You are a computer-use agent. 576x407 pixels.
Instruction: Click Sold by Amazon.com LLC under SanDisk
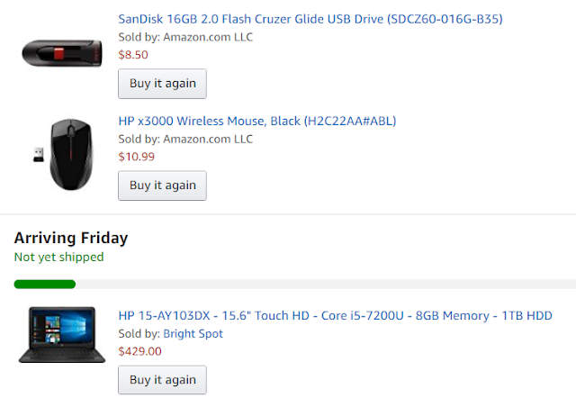(x=185, y=37)
